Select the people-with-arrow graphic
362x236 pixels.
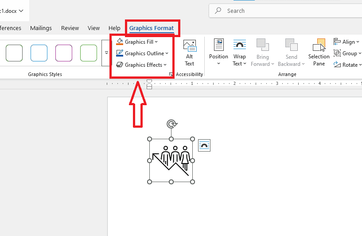[x=171, y=160]
